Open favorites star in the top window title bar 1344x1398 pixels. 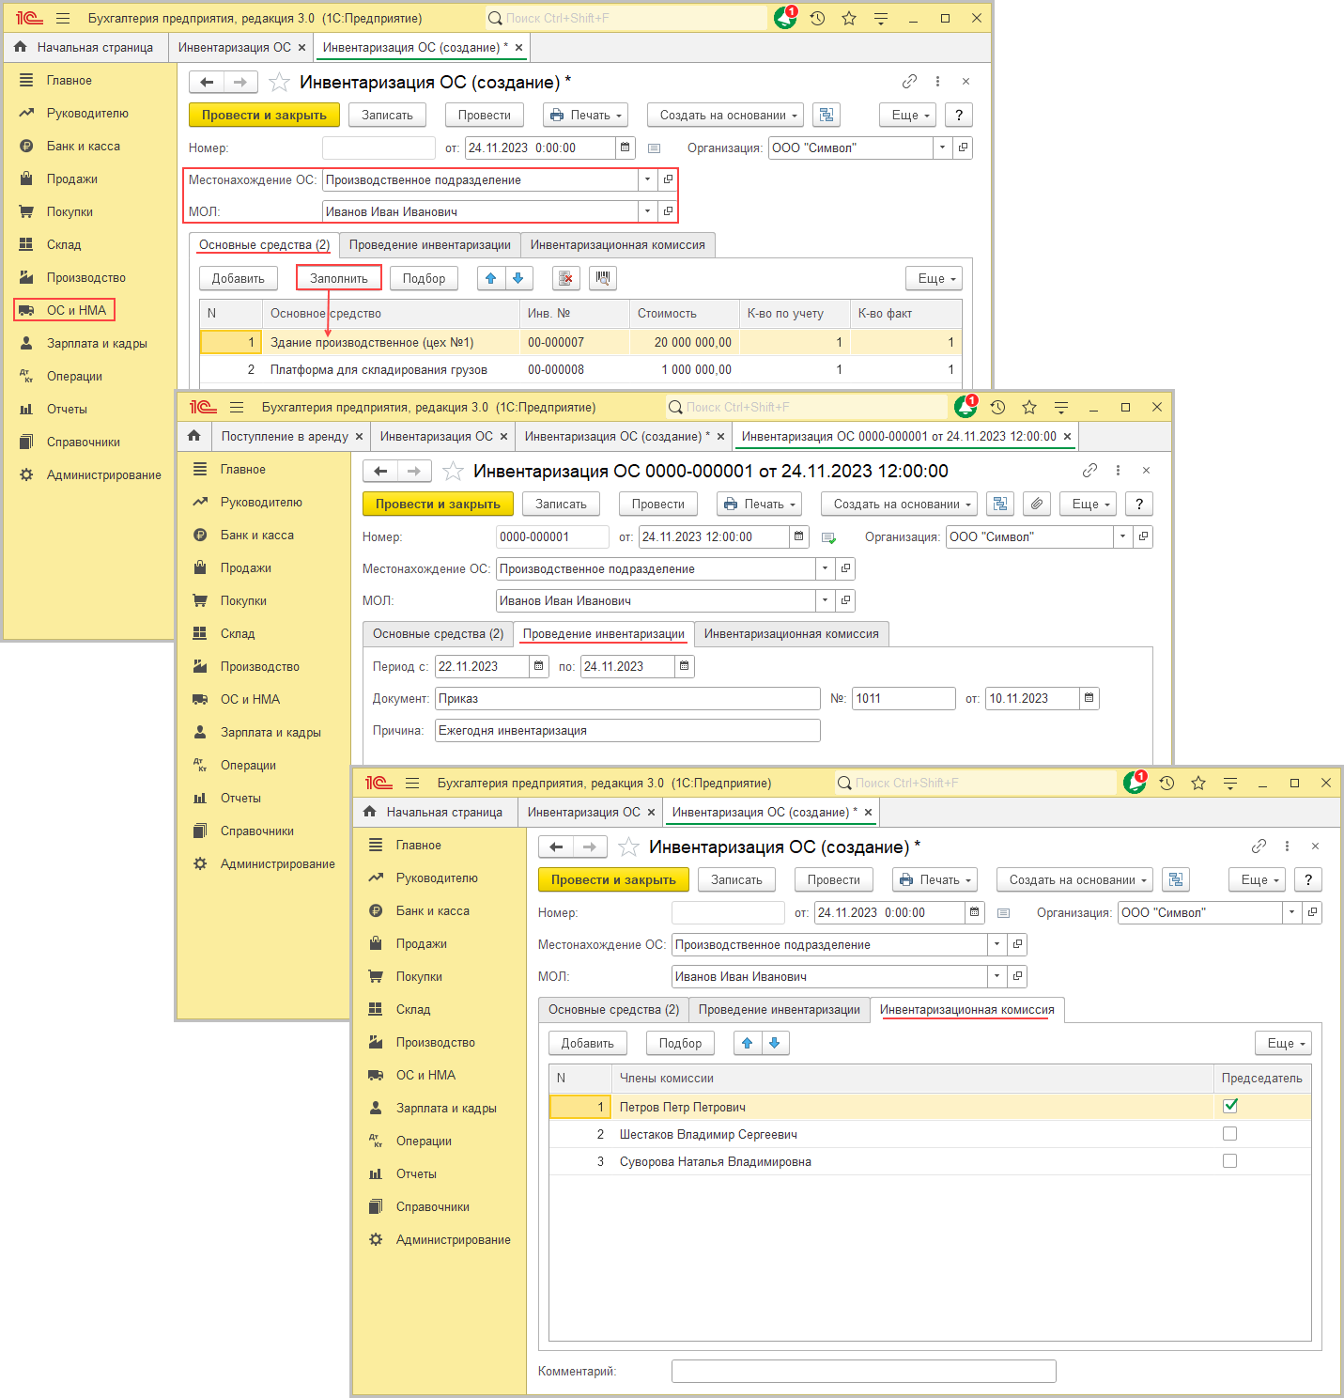[849, 18]
